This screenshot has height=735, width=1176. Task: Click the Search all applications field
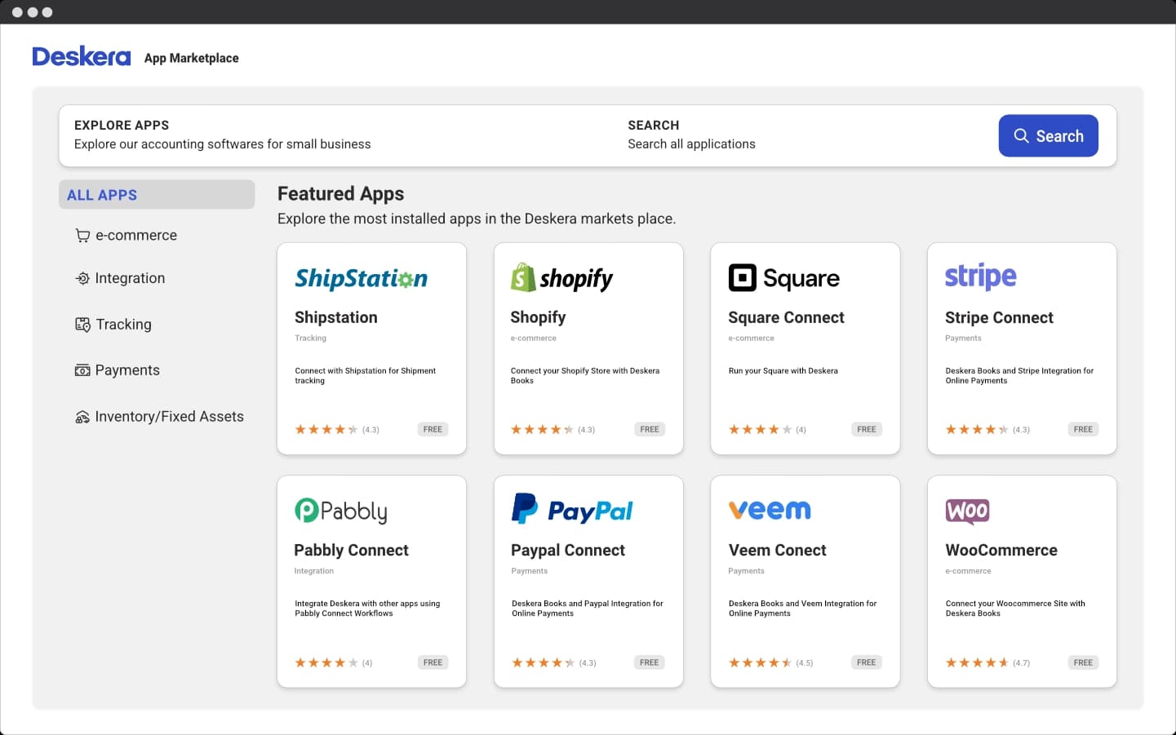(691, 144)
